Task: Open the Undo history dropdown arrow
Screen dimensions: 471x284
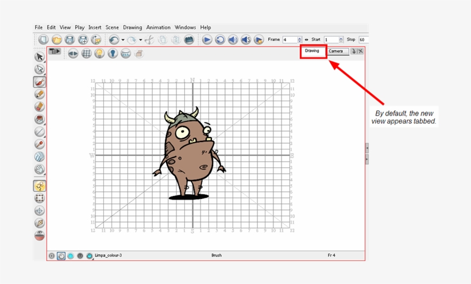Action: 123,40
